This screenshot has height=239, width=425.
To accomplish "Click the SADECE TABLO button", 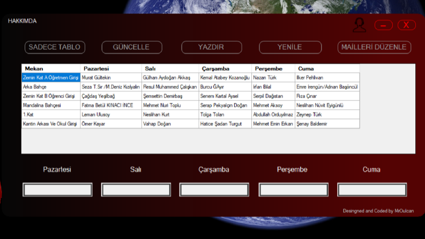I will pos(55,47).
